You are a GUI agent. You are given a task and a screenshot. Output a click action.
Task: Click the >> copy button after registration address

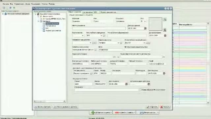click(x=114, y=57)
